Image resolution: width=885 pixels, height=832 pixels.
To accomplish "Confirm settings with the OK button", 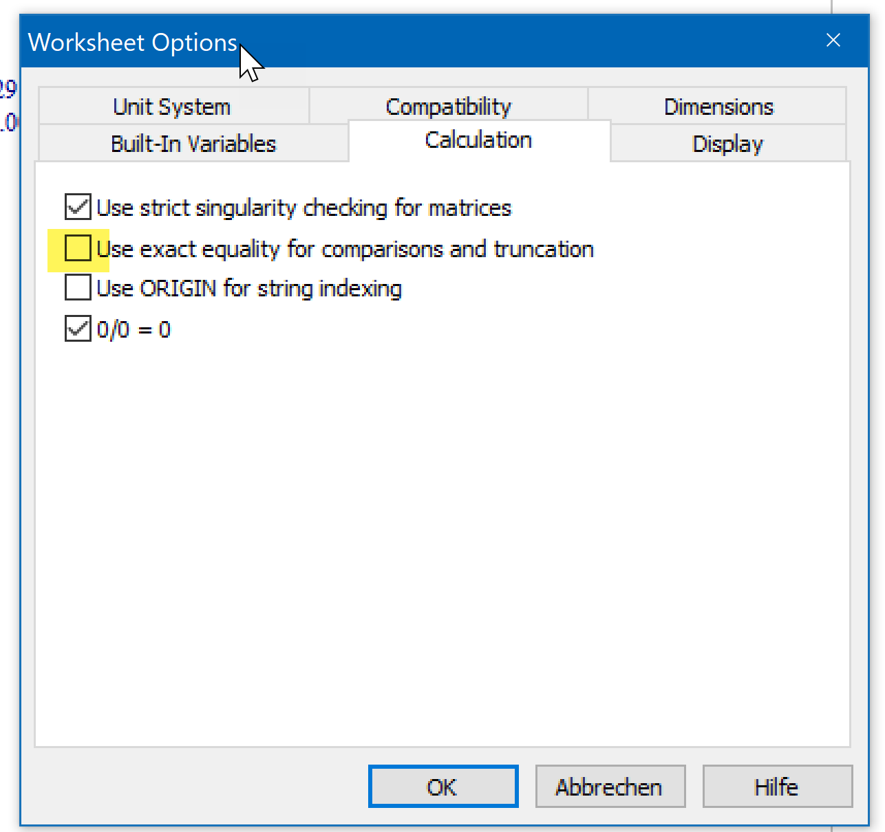I will [x=442, y=786].
